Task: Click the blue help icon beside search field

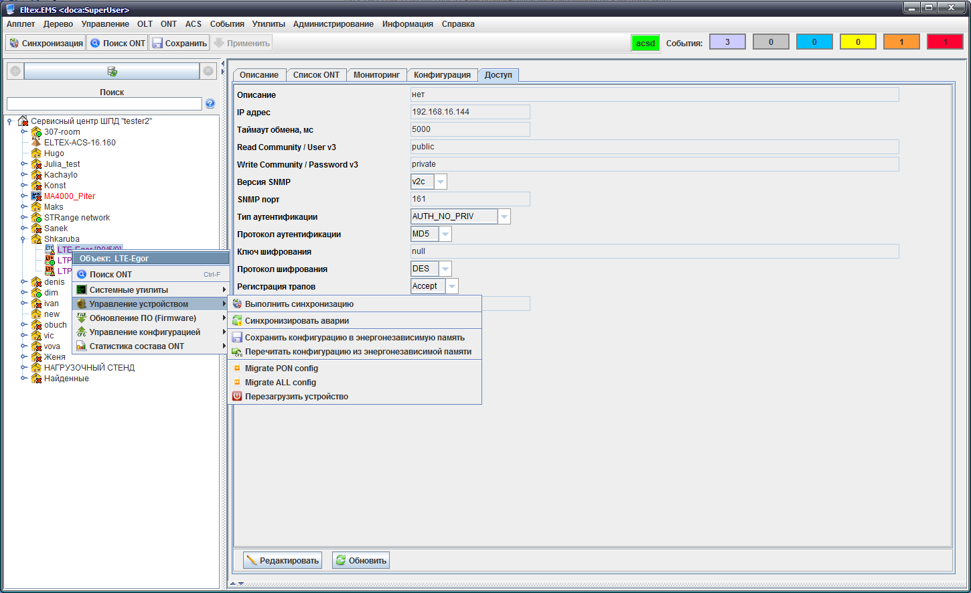Action: pos(210,103)
